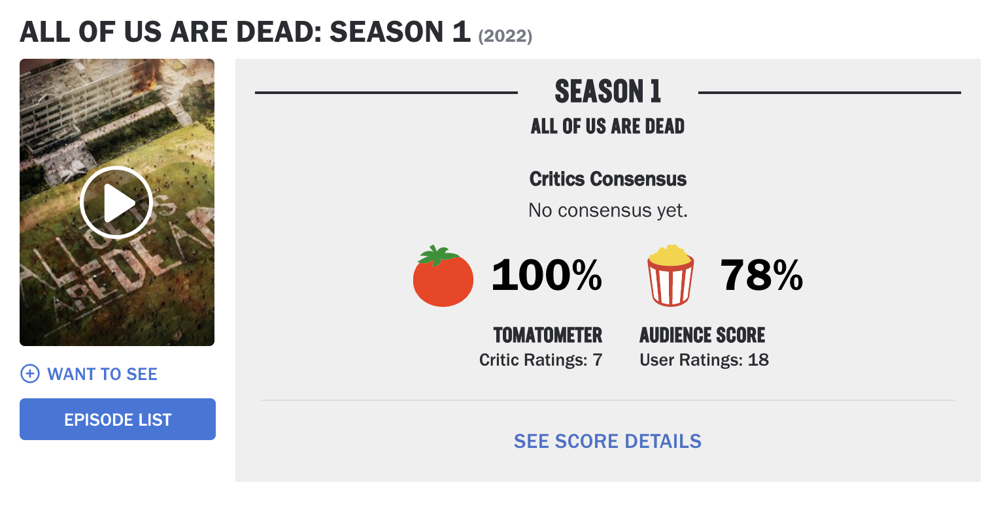Click the TOMATOMETER label
This screenshot has width=1003, height=508.
pyautogui.click(x=547, y=336)
